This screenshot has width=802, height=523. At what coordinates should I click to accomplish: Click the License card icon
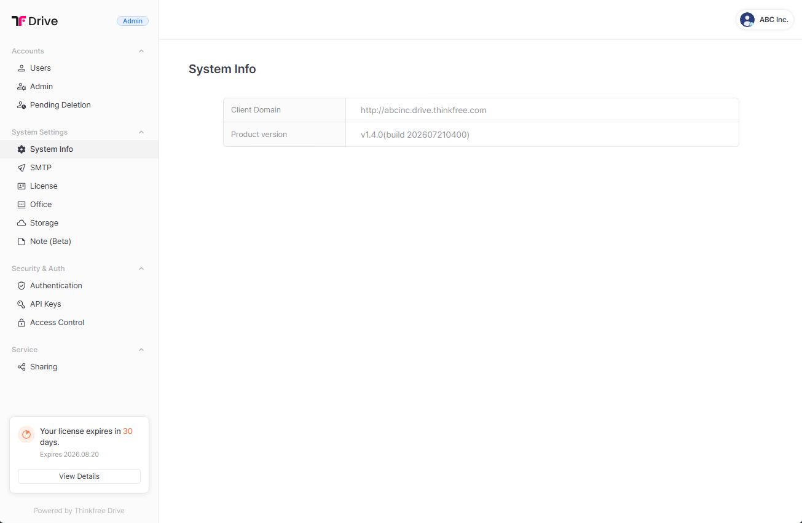[x=22, y=186]
